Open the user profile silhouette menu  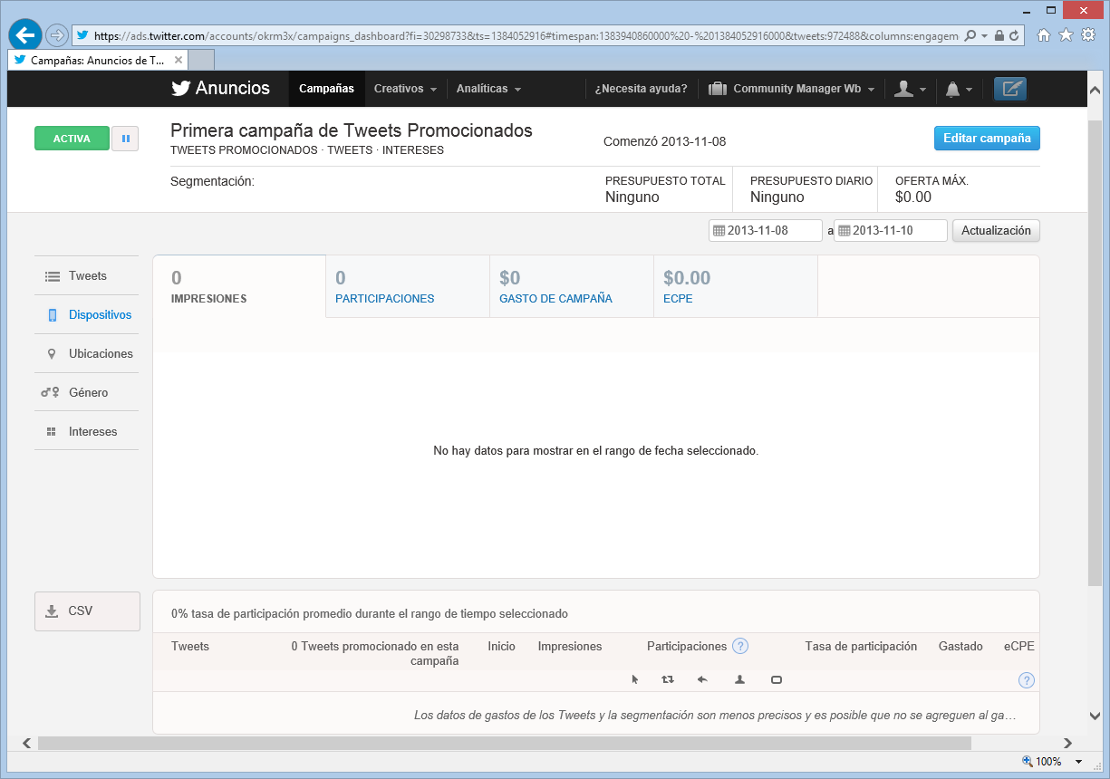[x=910, y=89]
